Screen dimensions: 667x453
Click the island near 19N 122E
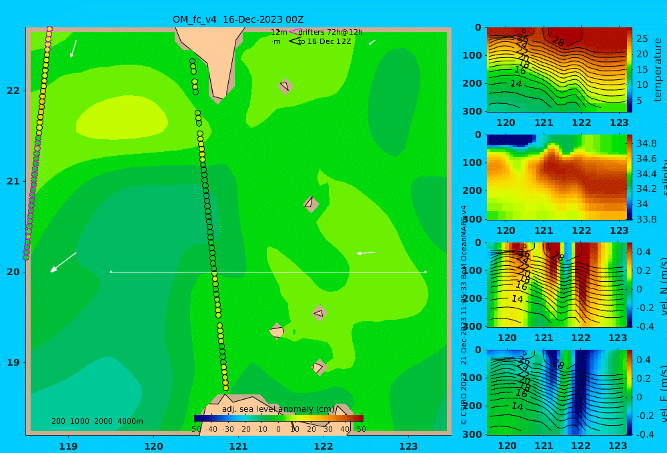tap(319, 367)
